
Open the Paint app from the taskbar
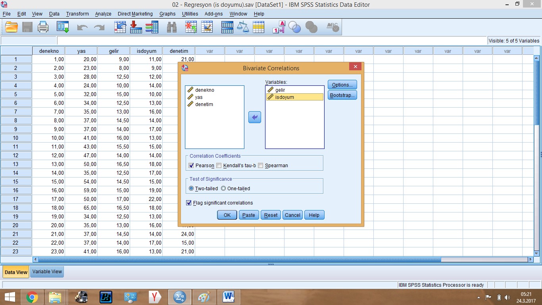click(x=204, y=297)
